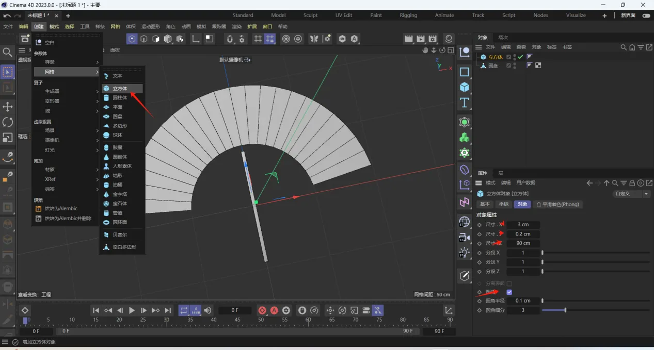This screenshot has width=654, height=350.
Task: Click the 坐标 attribute tab button
Action: click(x=504, y=204)
